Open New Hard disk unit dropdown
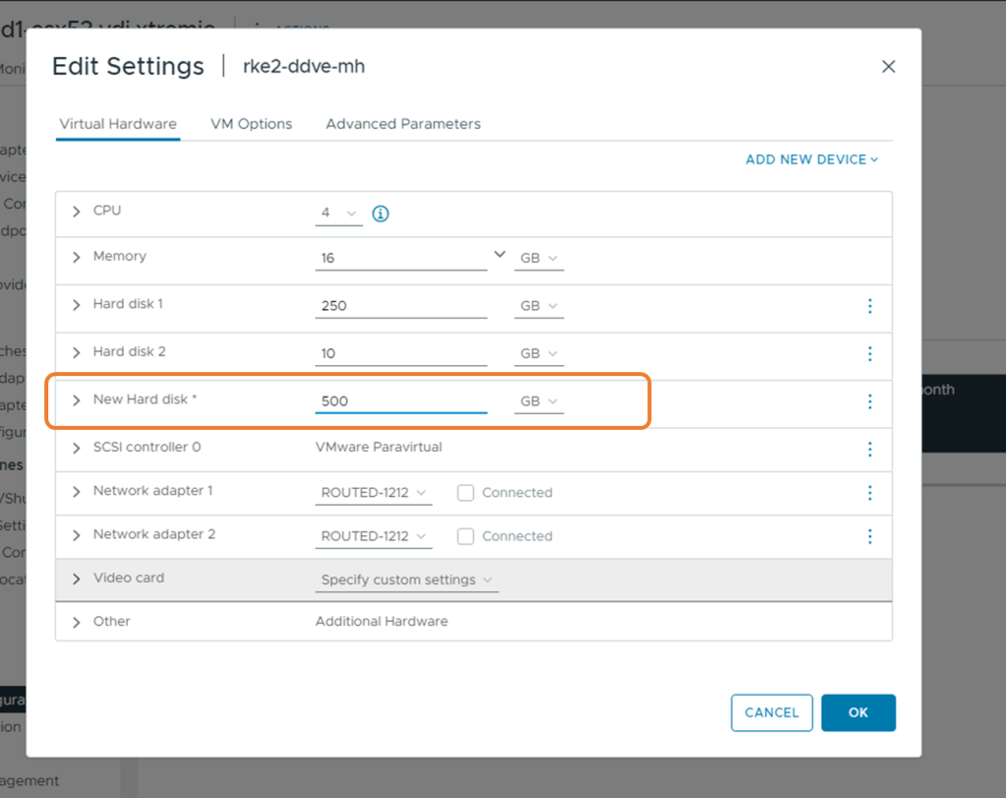Image resolution: width=1006 pixels, height=798 pixels. pyautogui.click(x=539, y=401)
